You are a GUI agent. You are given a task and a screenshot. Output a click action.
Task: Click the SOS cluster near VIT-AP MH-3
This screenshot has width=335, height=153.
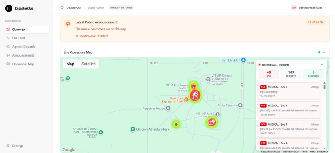click(x=211, y=123)
